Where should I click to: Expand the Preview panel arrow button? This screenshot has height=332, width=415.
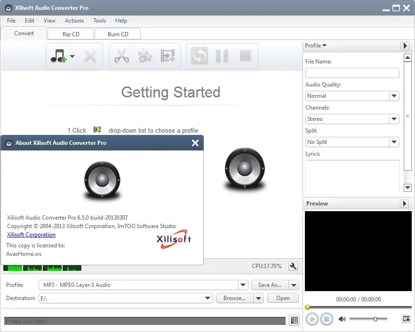tap(404, 204)
